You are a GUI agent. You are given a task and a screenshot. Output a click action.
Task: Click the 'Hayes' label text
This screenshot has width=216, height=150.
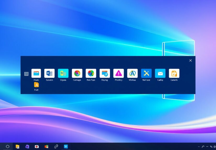click(x=36, y=80)
